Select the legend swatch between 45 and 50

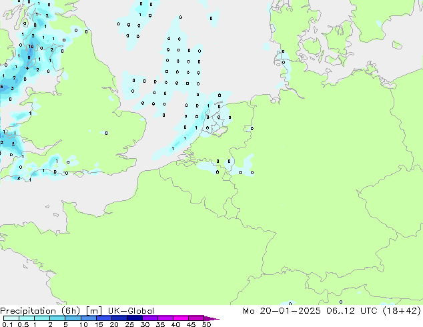[196, 318]
